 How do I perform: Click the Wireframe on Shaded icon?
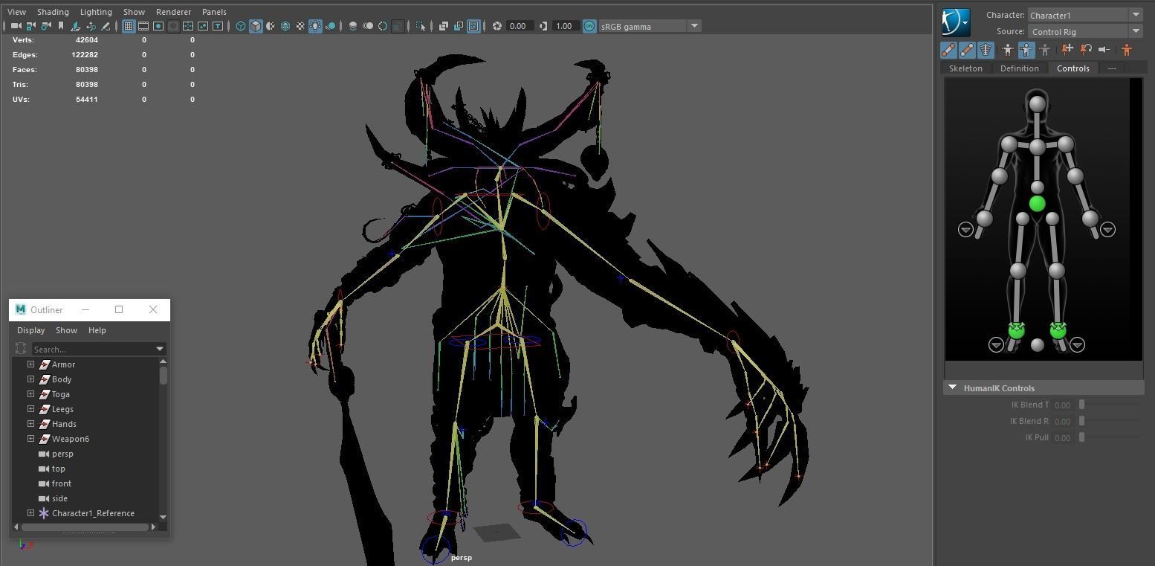pos(285,26)
